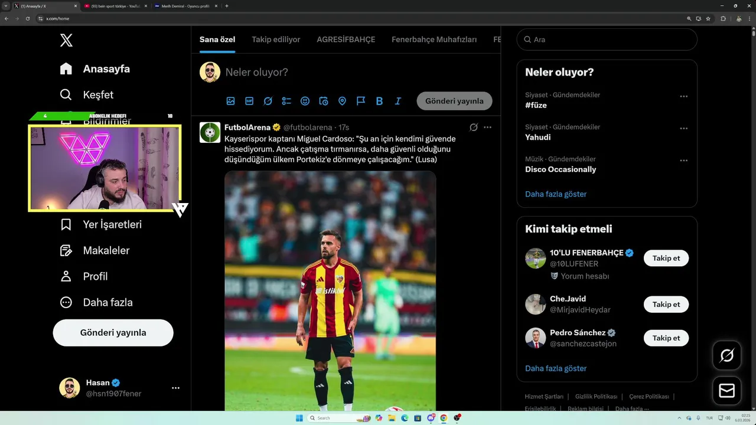Open Pedro Sánchez profile avatar

pos(536,338)
